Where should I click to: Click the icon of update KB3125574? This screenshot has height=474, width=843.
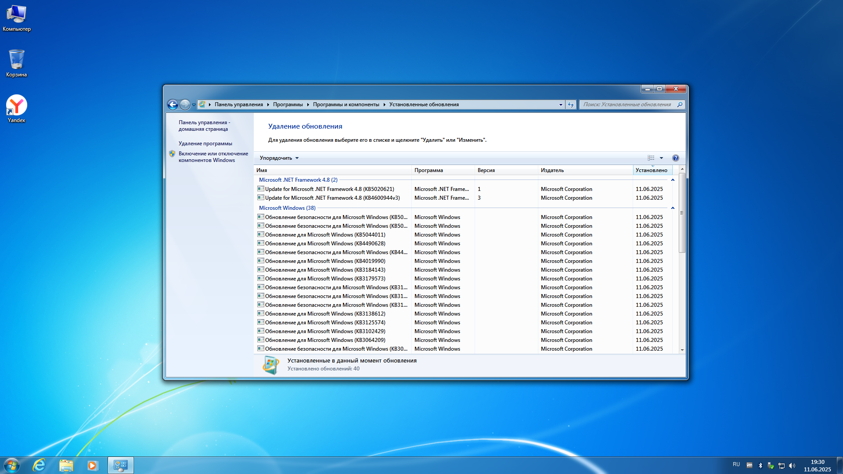tap(260, 322)
